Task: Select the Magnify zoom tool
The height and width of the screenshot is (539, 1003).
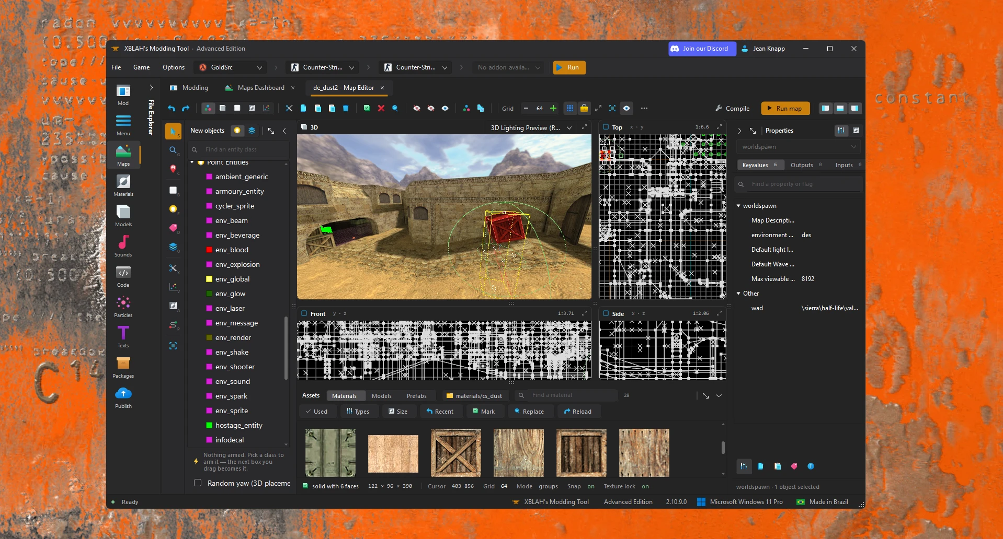Action: click(173, 150)
